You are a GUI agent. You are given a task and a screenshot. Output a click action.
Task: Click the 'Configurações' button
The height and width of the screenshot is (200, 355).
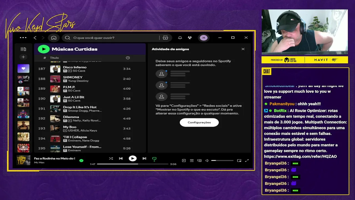coord(199,122)
